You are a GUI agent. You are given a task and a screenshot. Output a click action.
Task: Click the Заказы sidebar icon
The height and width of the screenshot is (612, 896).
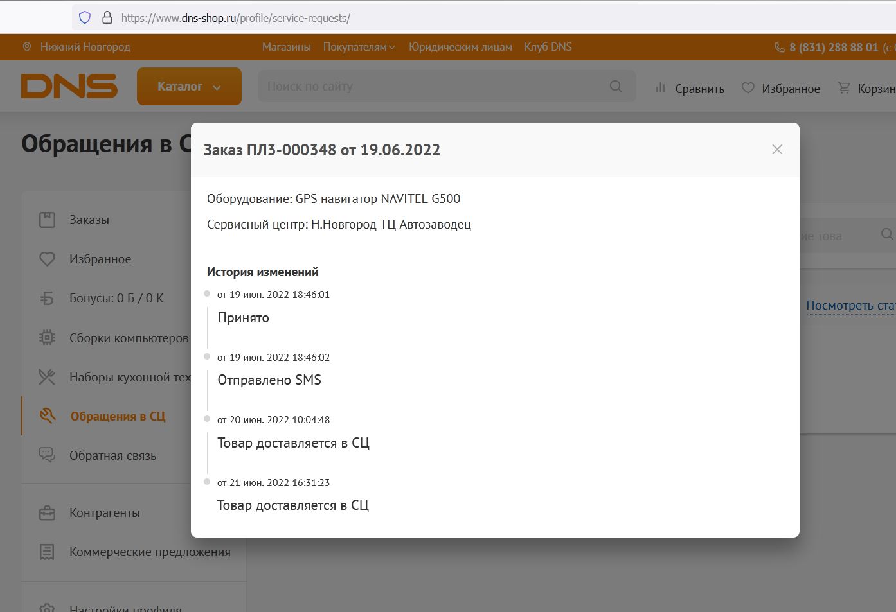pos(47,220)
